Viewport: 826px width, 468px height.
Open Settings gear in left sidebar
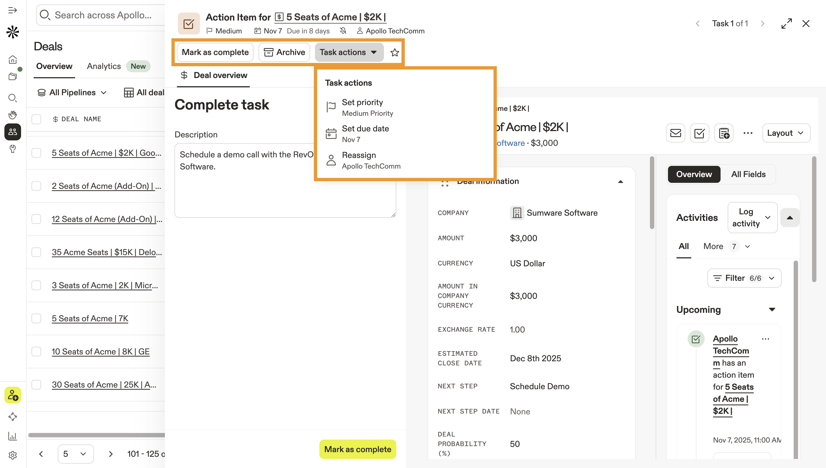(13, 455)
